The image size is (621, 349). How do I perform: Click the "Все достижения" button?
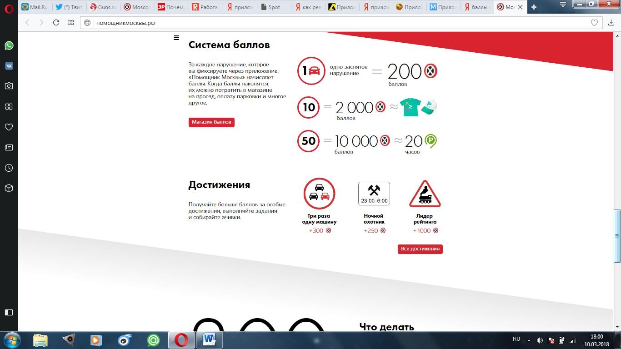tap(420, 249)
